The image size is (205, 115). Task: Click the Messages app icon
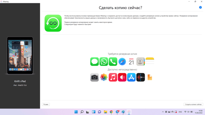[x=94, y=61]
